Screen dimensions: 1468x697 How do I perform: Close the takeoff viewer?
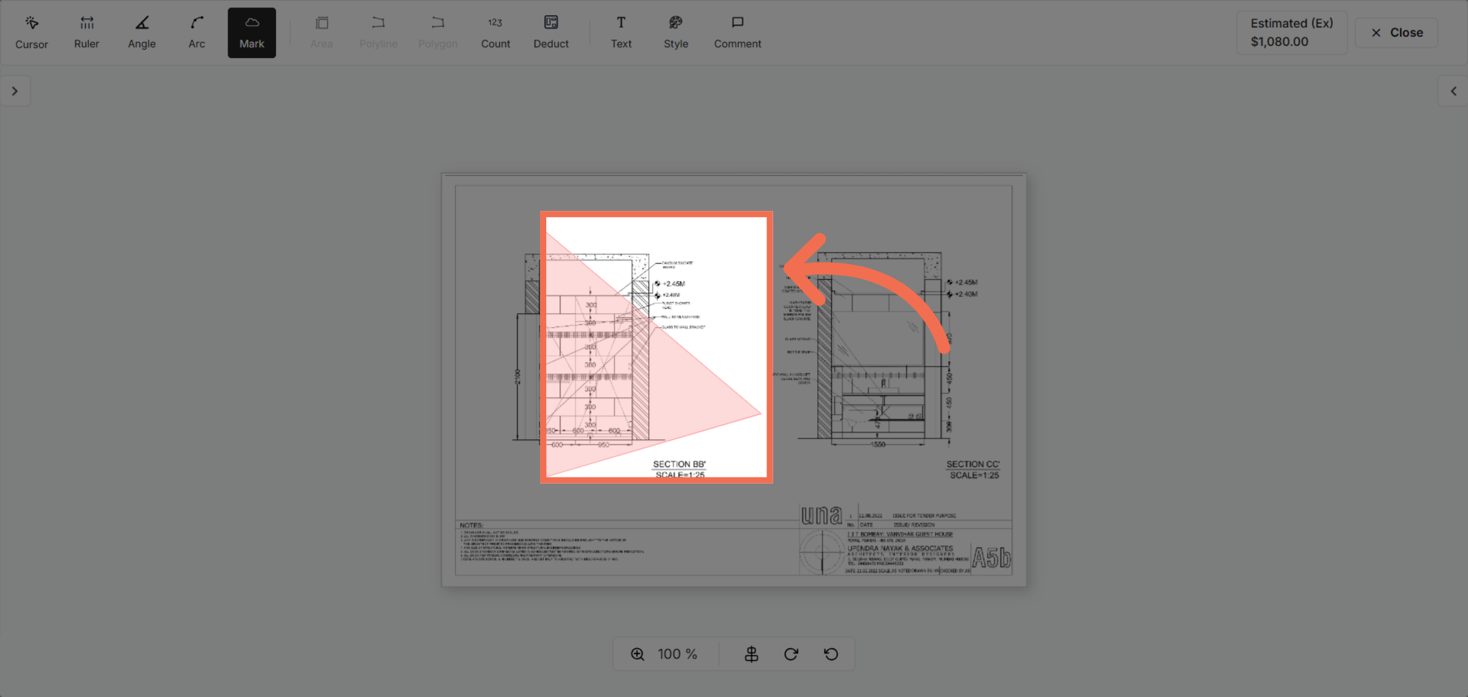[x=1396, y=32]
